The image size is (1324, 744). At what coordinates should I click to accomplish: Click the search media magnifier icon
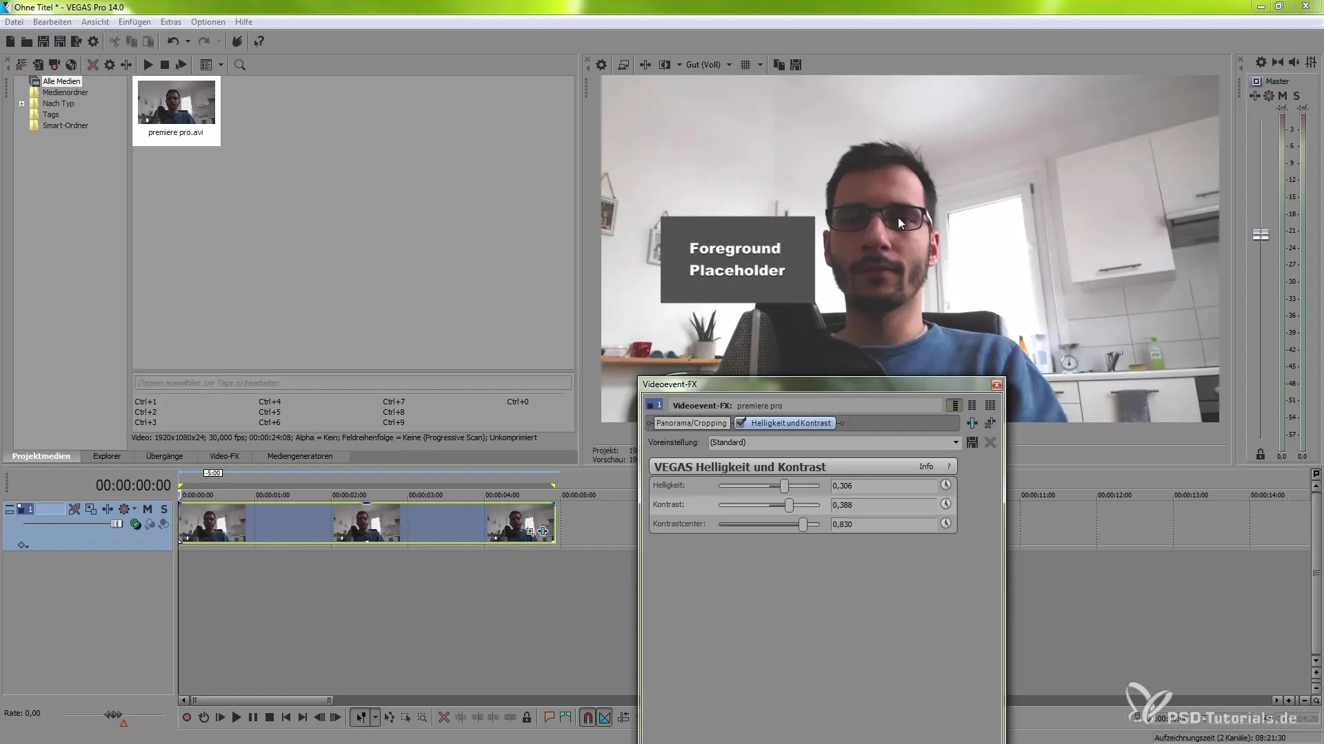coord(240,65)
